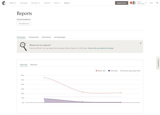Open the All audiences dropdown
160x115 pixels.
pos(24,24)
